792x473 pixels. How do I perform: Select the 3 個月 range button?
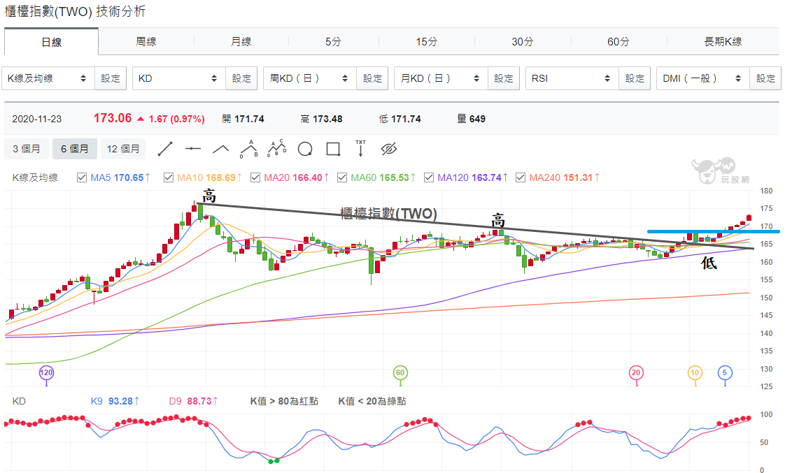pos(27,149)
